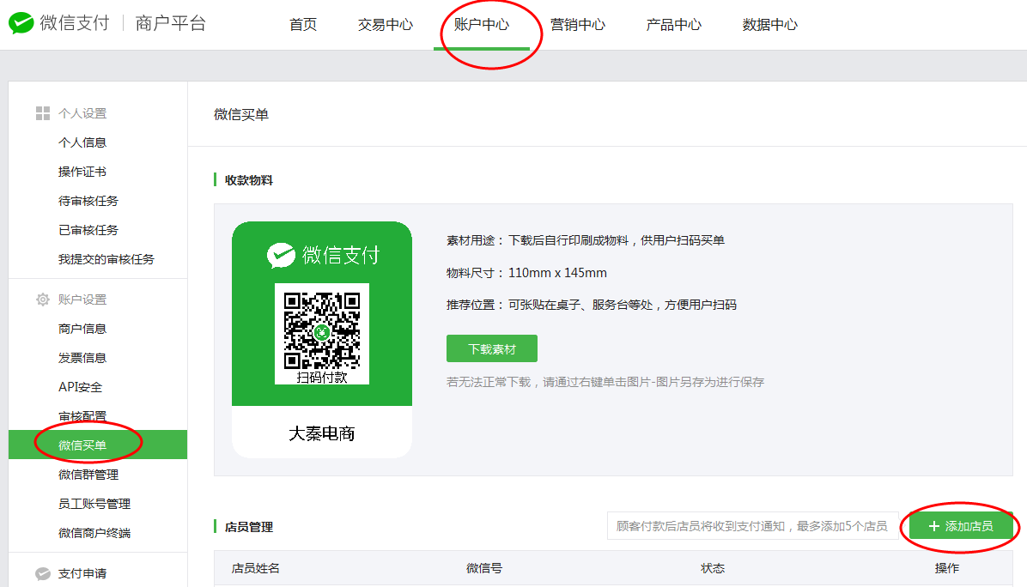This screenshot has height=587, width=1027.
Task: Click the 下载素材 download button
Action: click(x=491, y=348)
